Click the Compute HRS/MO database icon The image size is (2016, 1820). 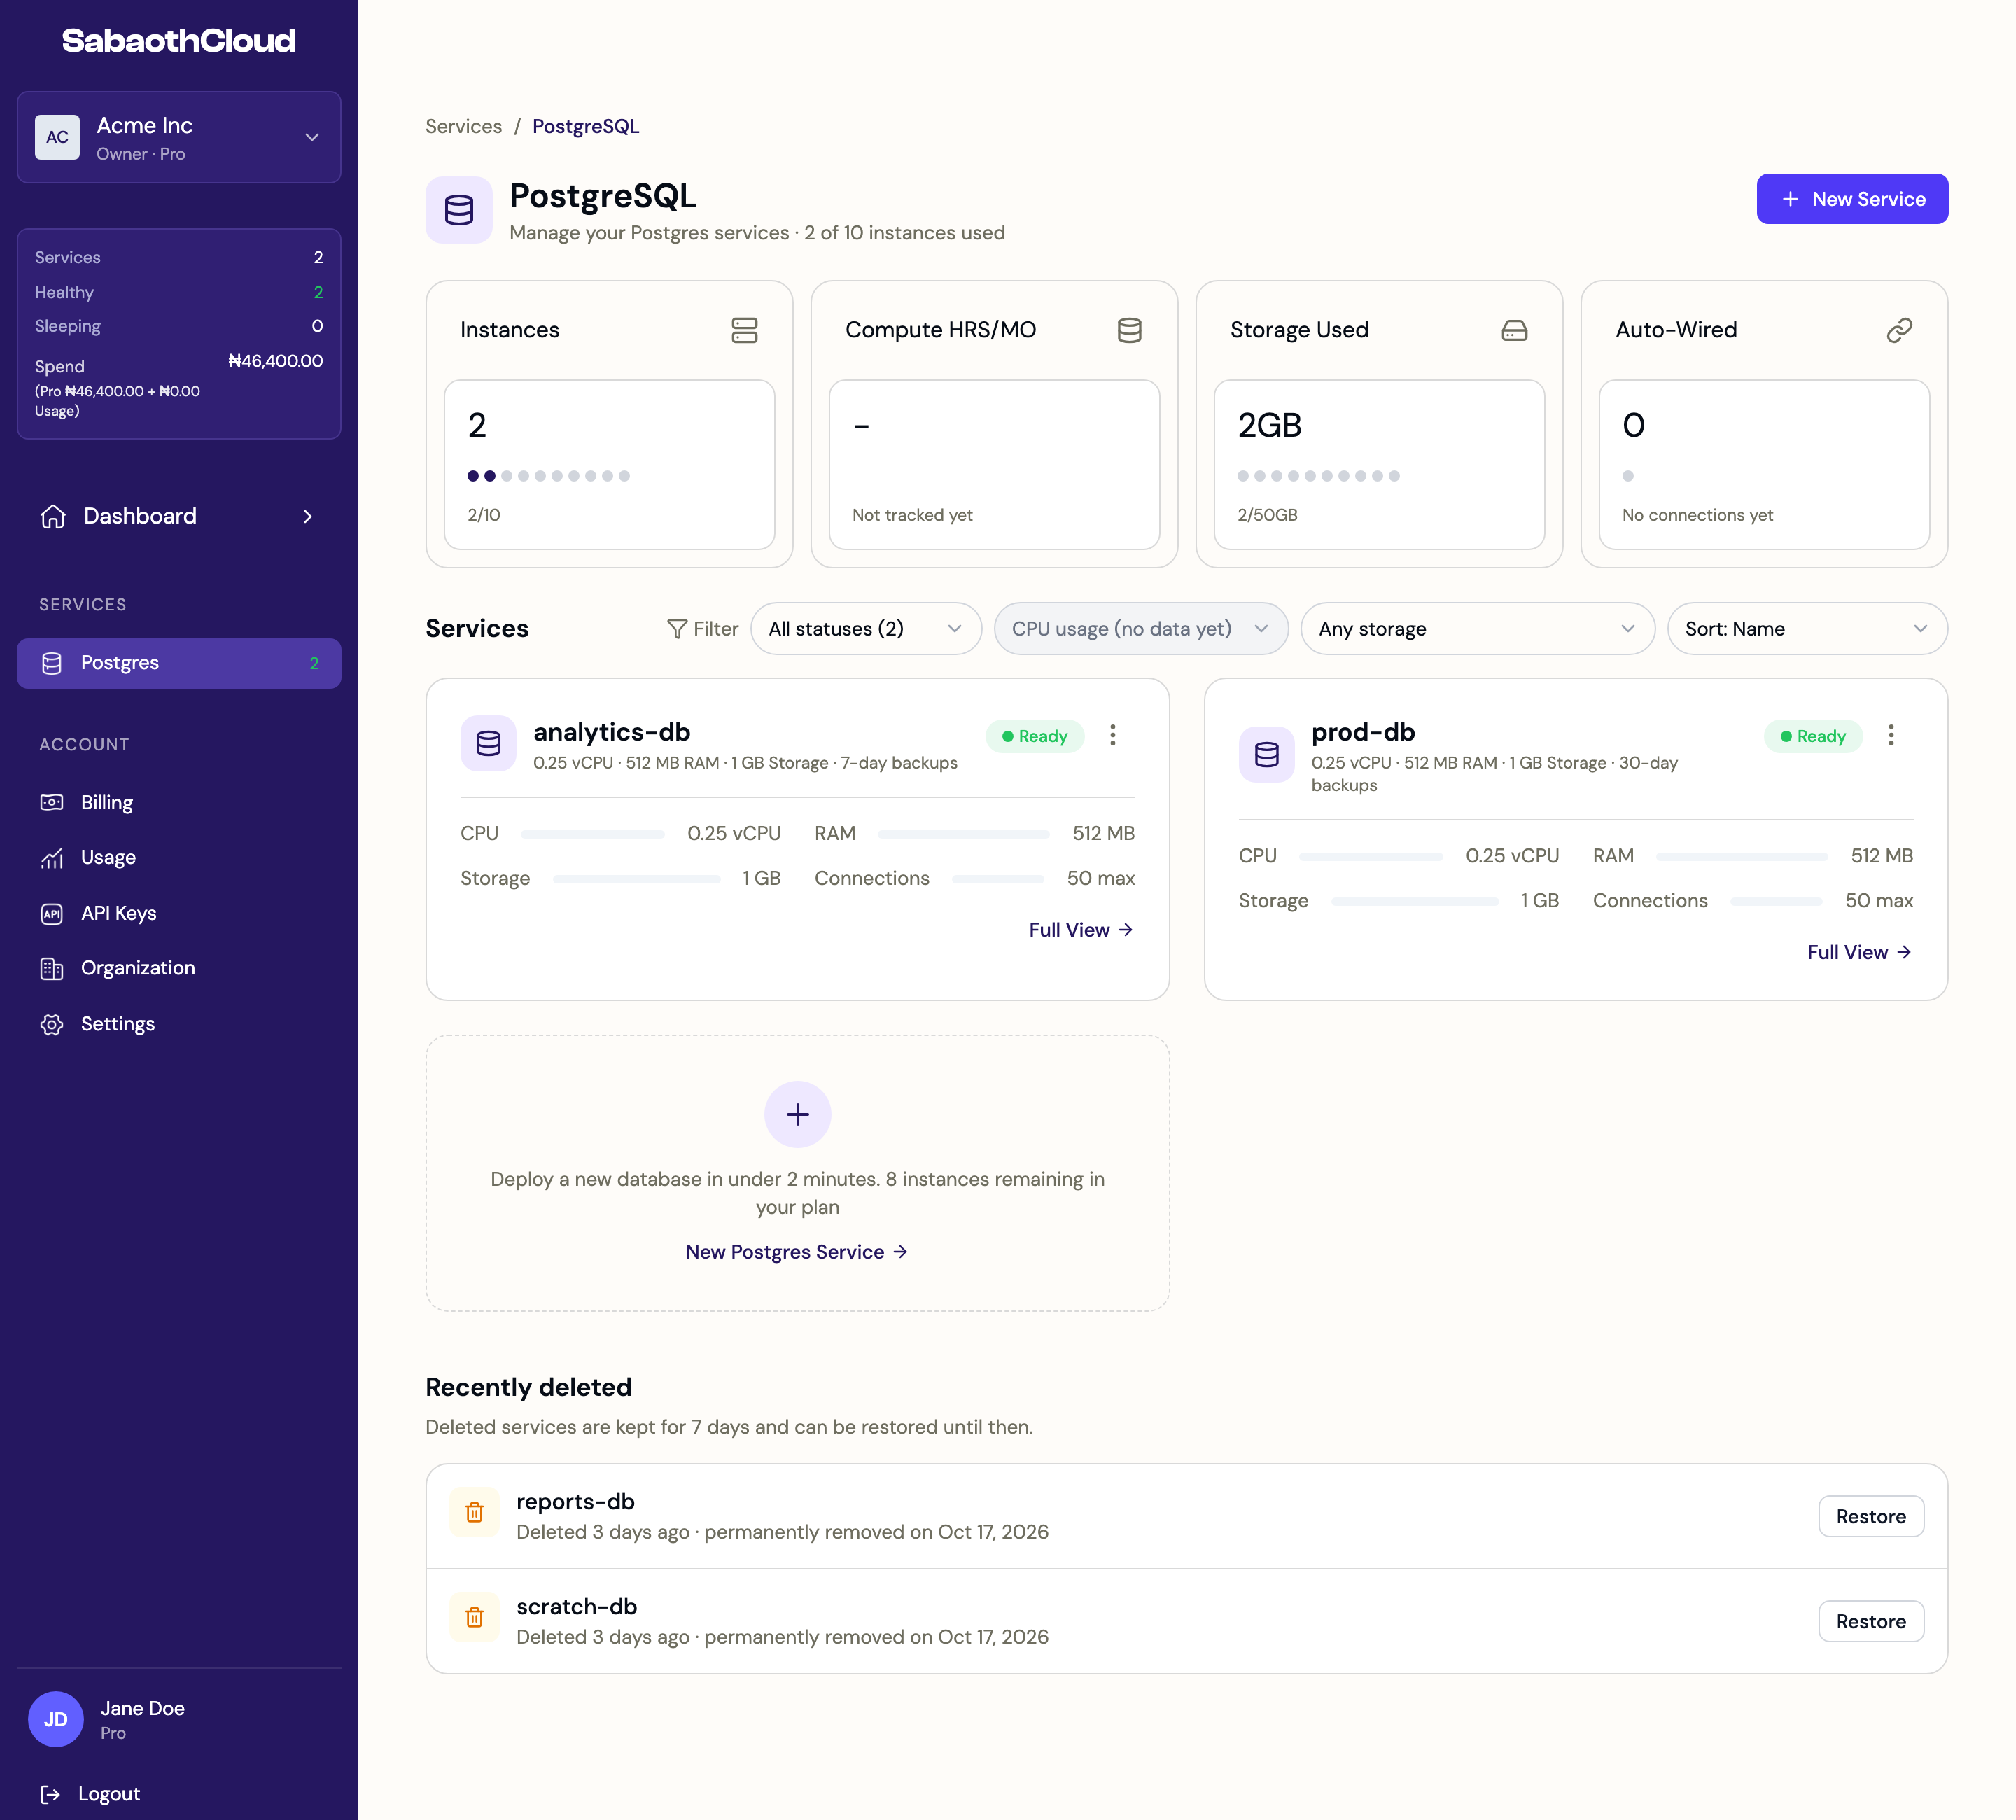(1129, 330)
